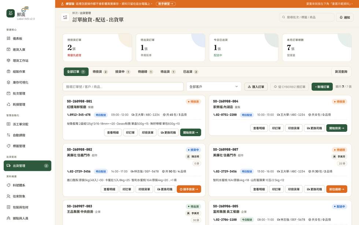359x225 pixels.
Task: Collapse the sidebar with the toggle icon
Action: tap(65, 17)
